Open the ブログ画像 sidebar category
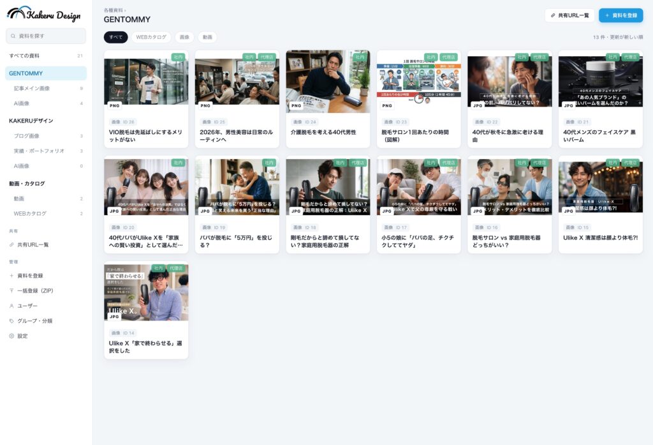The width and height of the screenshot is (653, 445). click(x=46, y=136)
